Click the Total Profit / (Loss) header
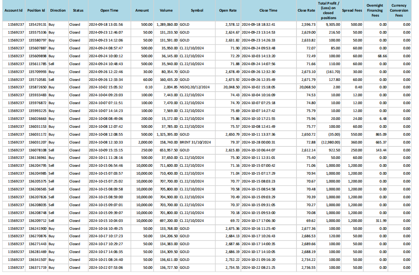Screen dimensions: 419x275 pos(328,10)
